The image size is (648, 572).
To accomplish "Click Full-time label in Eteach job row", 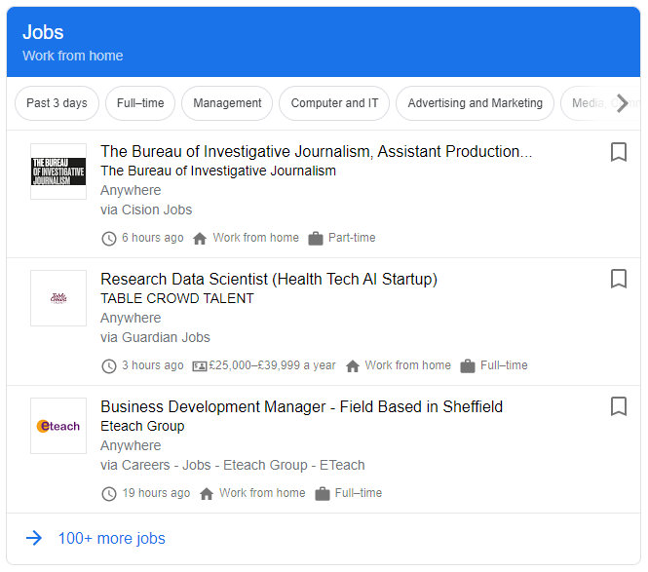I will click(359, 493).
